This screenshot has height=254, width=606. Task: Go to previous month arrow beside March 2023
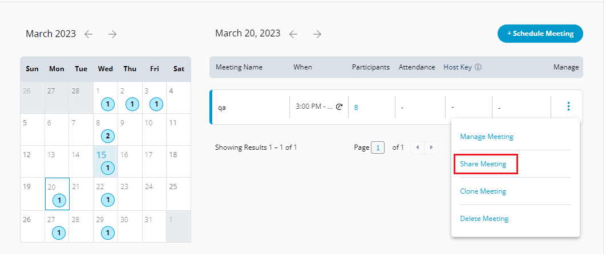pyautogui.click(x=88, y=34)
